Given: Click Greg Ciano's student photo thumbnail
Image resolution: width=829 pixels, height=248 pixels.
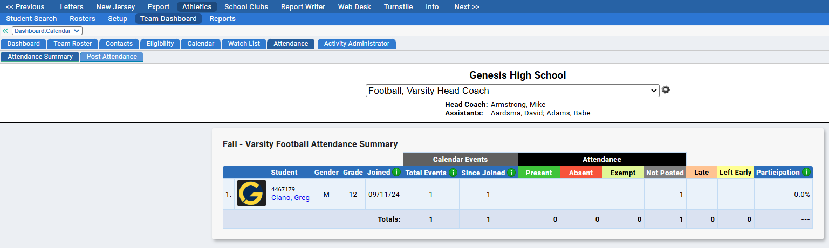Looking at the screenshot, I should point(251,193).
